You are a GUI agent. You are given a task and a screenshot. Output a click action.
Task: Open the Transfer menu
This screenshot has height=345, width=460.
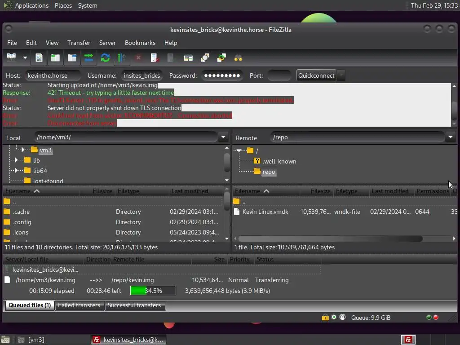coord(79,43)
